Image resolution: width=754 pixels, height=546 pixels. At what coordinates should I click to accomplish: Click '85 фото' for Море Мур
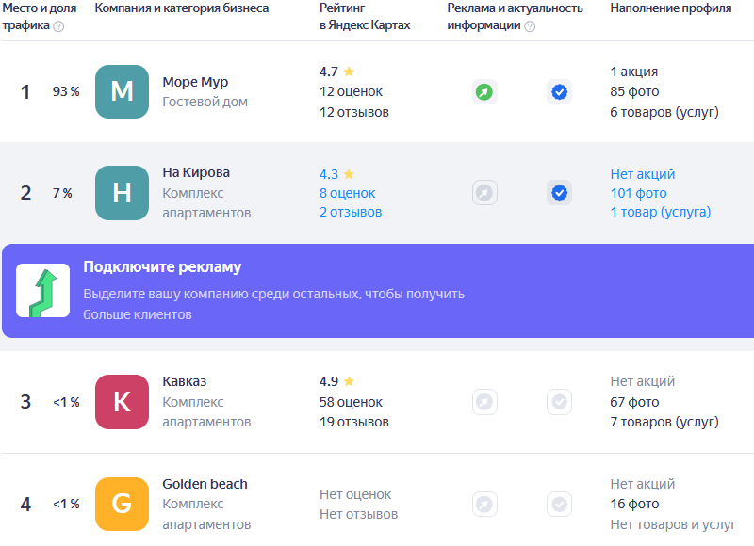634,91
